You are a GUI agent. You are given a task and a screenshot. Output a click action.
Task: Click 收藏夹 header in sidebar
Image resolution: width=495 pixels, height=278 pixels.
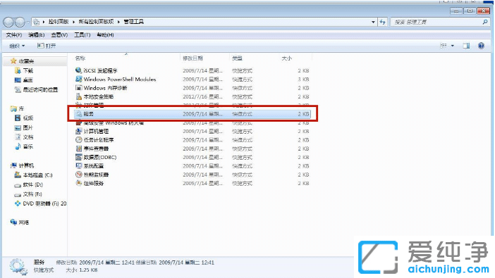22,61
